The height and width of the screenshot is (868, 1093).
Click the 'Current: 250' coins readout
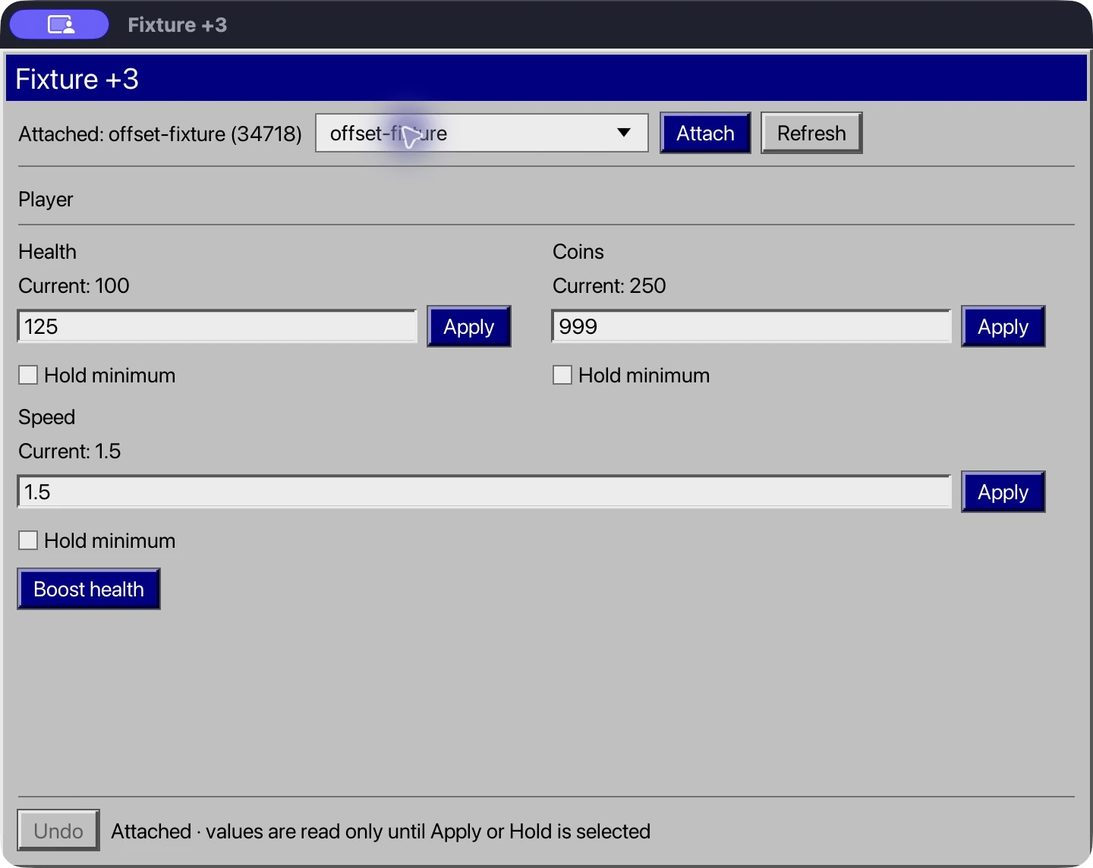tap(609, 285)
